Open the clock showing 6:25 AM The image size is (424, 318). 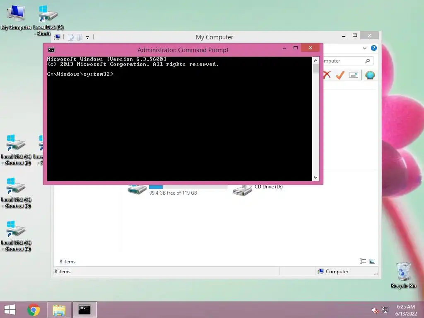pyautogui.click(x=406, y=310)
